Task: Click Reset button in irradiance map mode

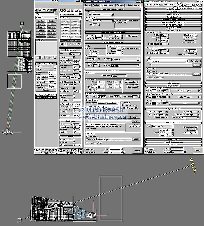Action: 135,117
